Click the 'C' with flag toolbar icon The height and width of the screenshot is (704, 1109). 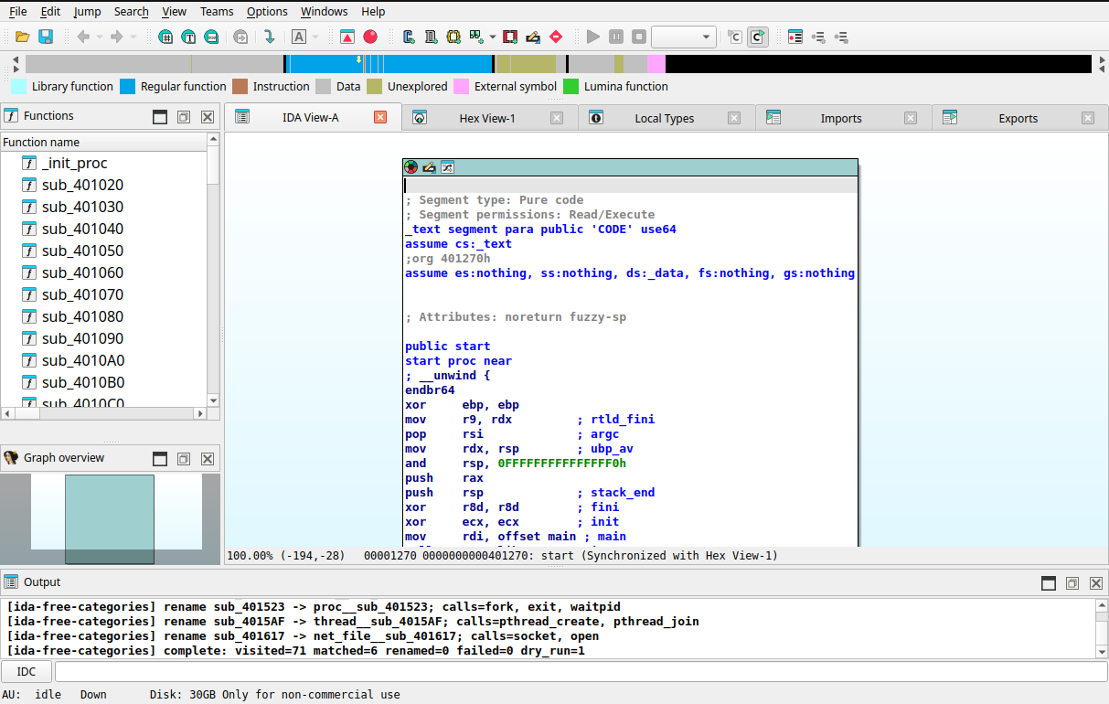735,37
